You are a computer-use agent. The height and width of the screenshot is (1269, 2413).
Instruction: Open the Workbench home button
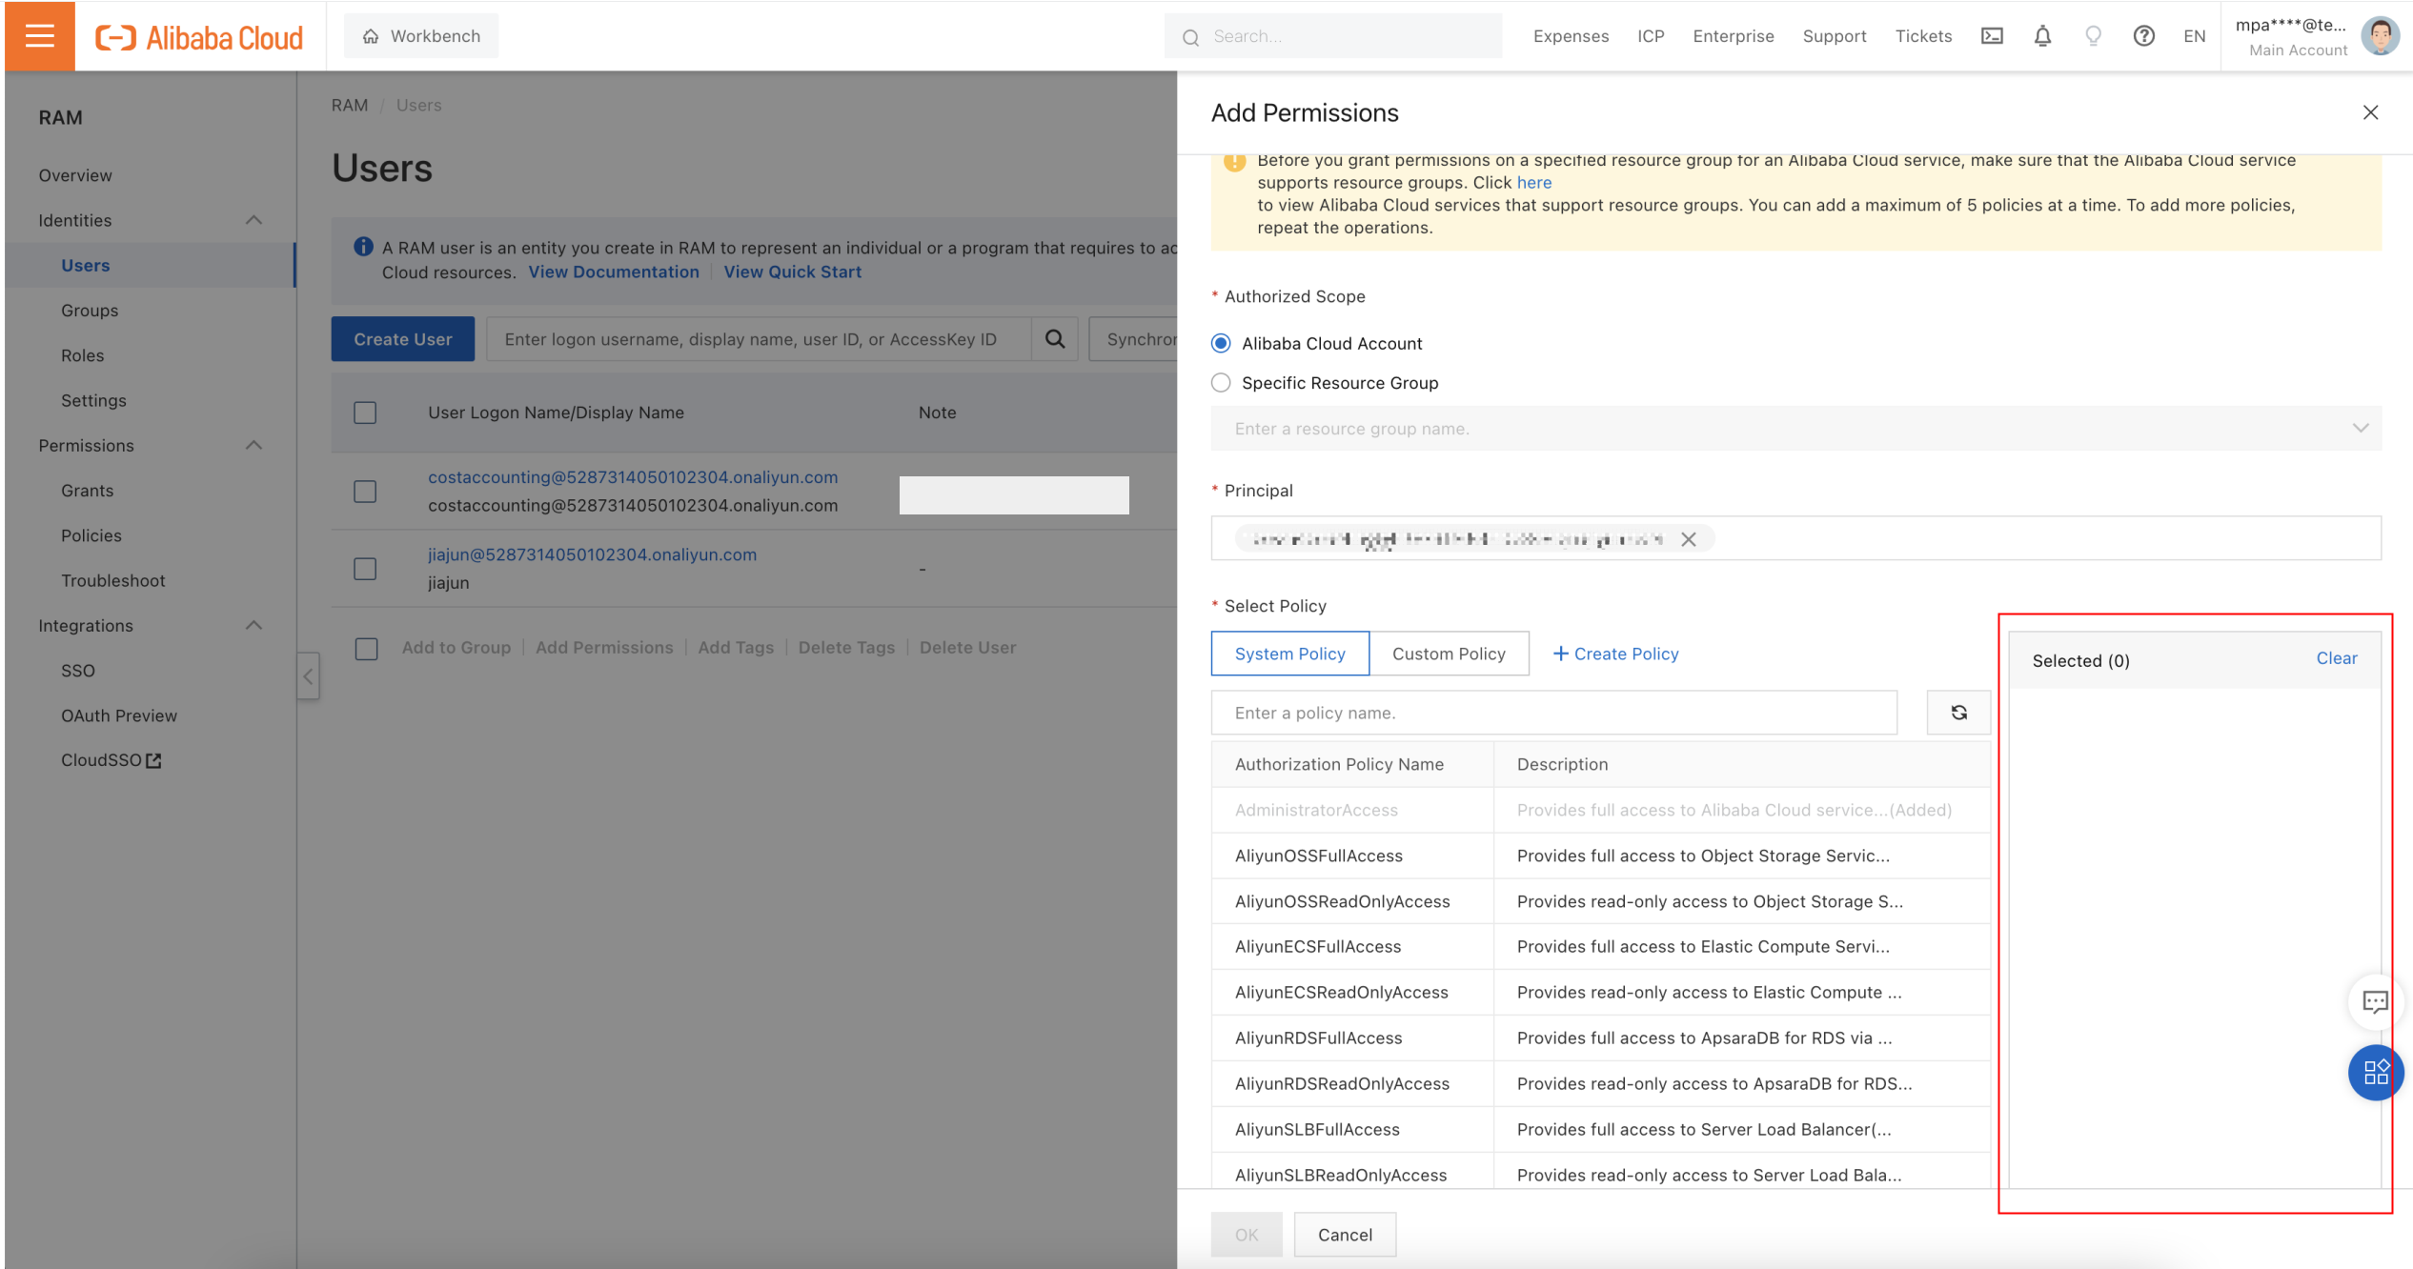click(x=421, y=36)
